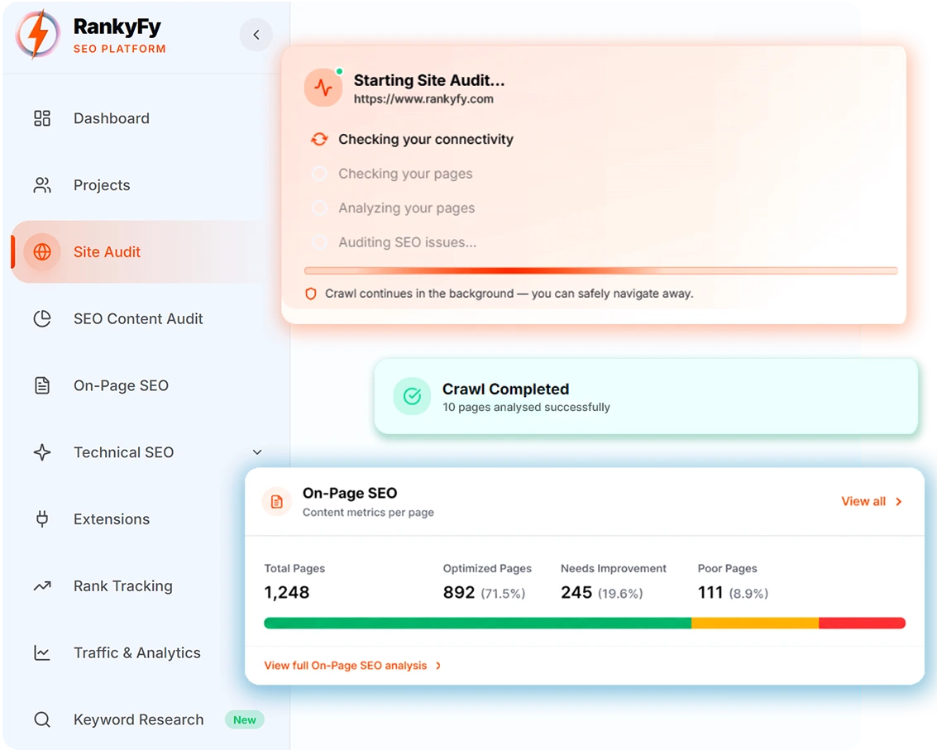Click the shield icon beside crawl notice

coord(311,294)
